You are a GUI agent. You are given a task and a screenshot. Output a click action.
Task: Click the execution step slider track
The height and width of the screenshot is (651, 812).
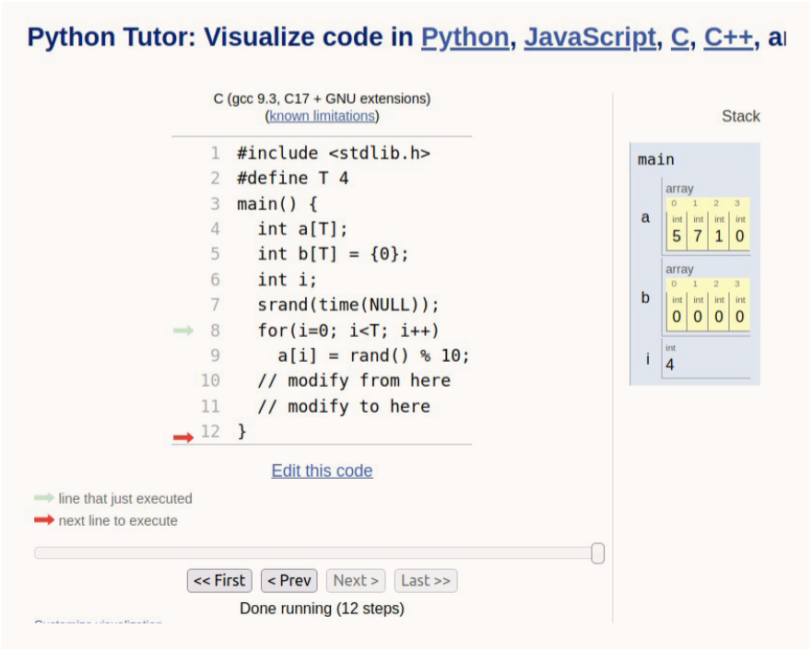(x=319, y=553)
